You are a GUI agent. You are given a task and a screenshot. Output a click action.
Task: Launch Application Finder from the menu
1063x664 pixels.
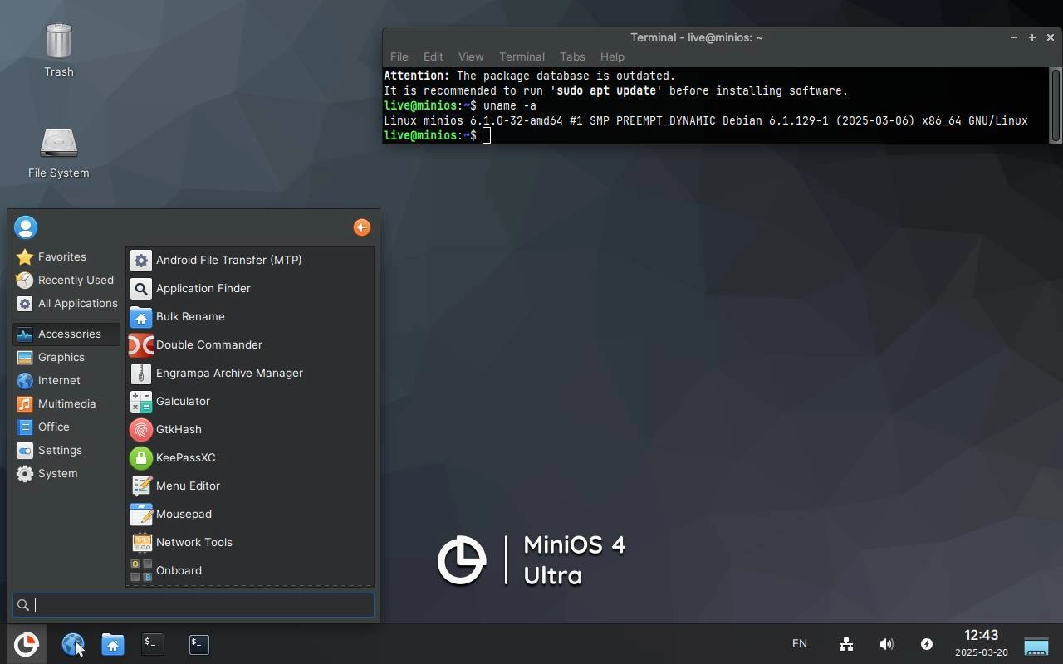click(250, 288)
